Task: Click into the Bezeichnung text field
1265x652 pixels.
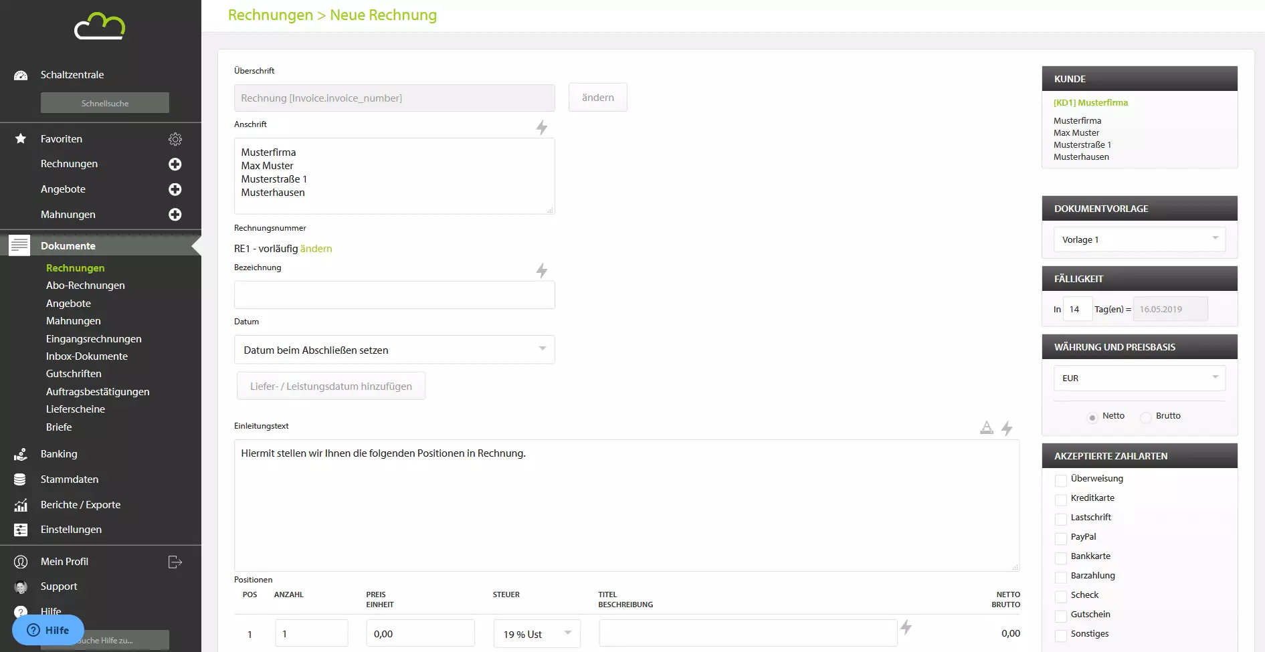Action: [394, 295]
